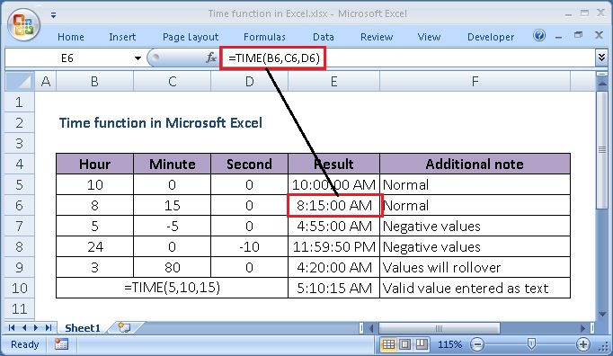
Task: Select row 6 header
Action: (x=19, y=205)
